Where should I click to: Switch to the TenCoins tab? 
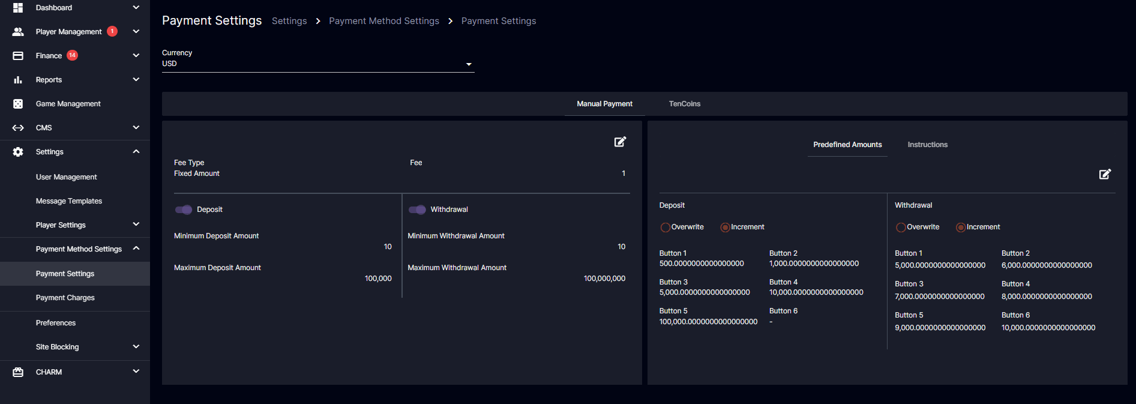685,104
